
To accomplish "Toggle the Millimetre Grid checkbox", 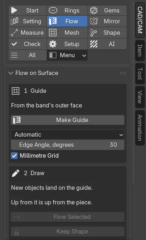I will pyautogui.click(x=14, y=156).
